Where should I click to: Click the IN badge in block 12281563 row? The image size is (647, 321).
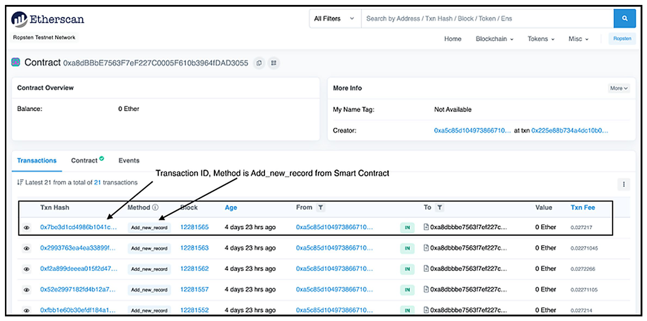(407, 248)
